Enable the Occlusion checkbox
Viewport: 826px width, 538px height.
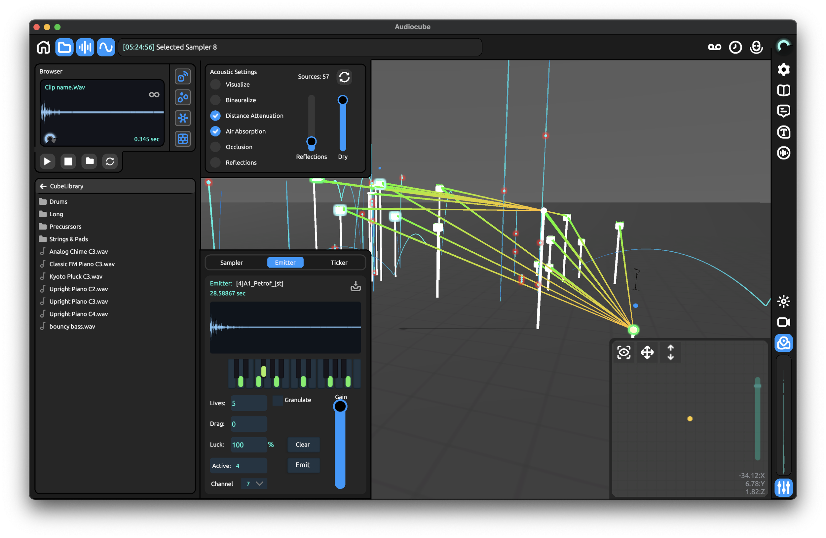coord(215,147)
